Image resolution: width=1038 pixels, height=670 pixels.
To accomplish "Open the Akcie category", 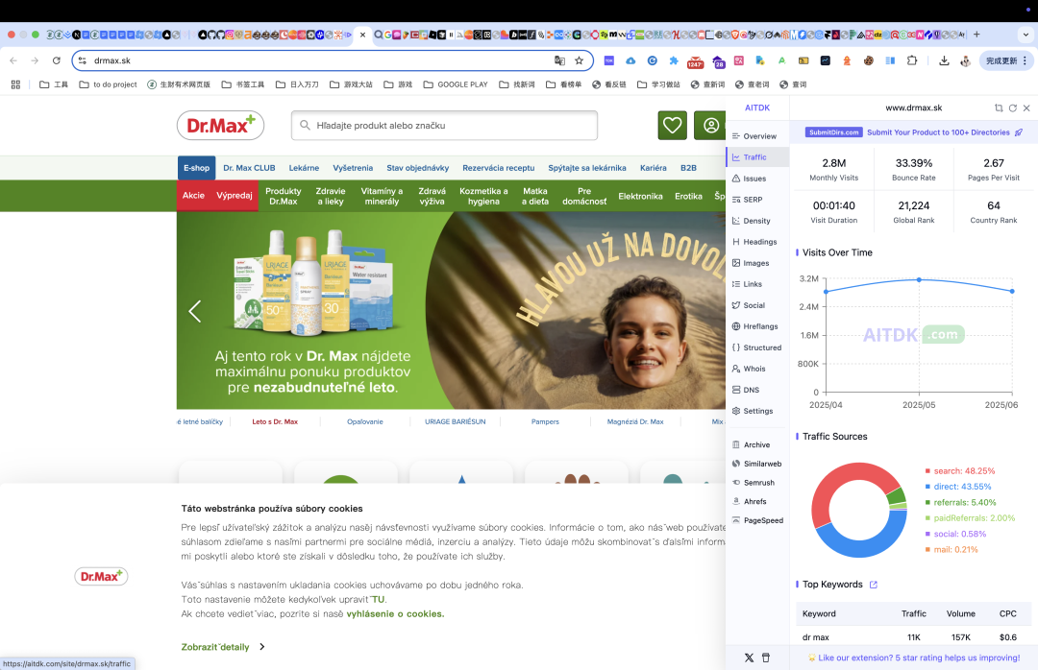I will tap(193, 196).
